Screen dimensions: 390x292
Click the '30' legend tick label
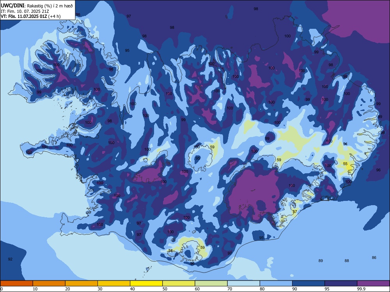[x=100, y=289]
